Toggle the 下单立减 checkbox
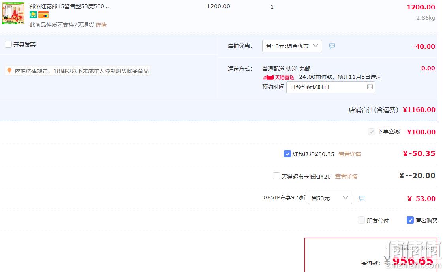 pos(372,132)
